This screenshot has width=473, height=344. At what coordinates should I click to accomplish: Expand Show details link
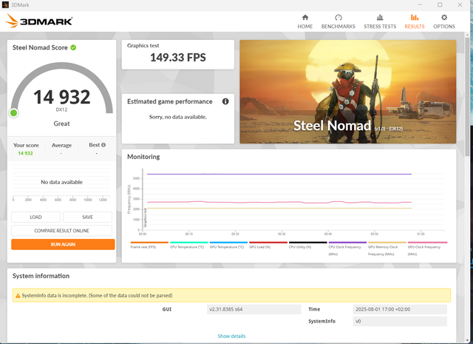[231, 336]
